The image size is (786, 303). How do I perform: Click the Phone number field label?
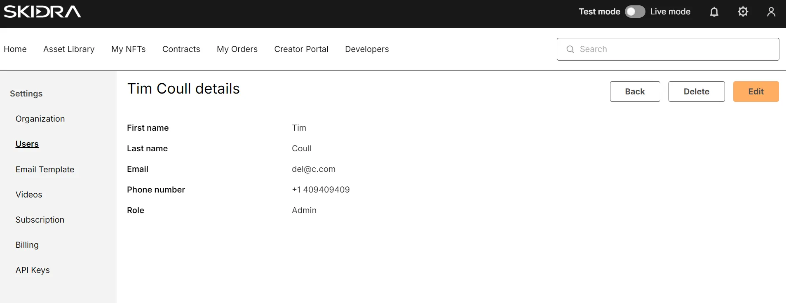click(156, 190)
